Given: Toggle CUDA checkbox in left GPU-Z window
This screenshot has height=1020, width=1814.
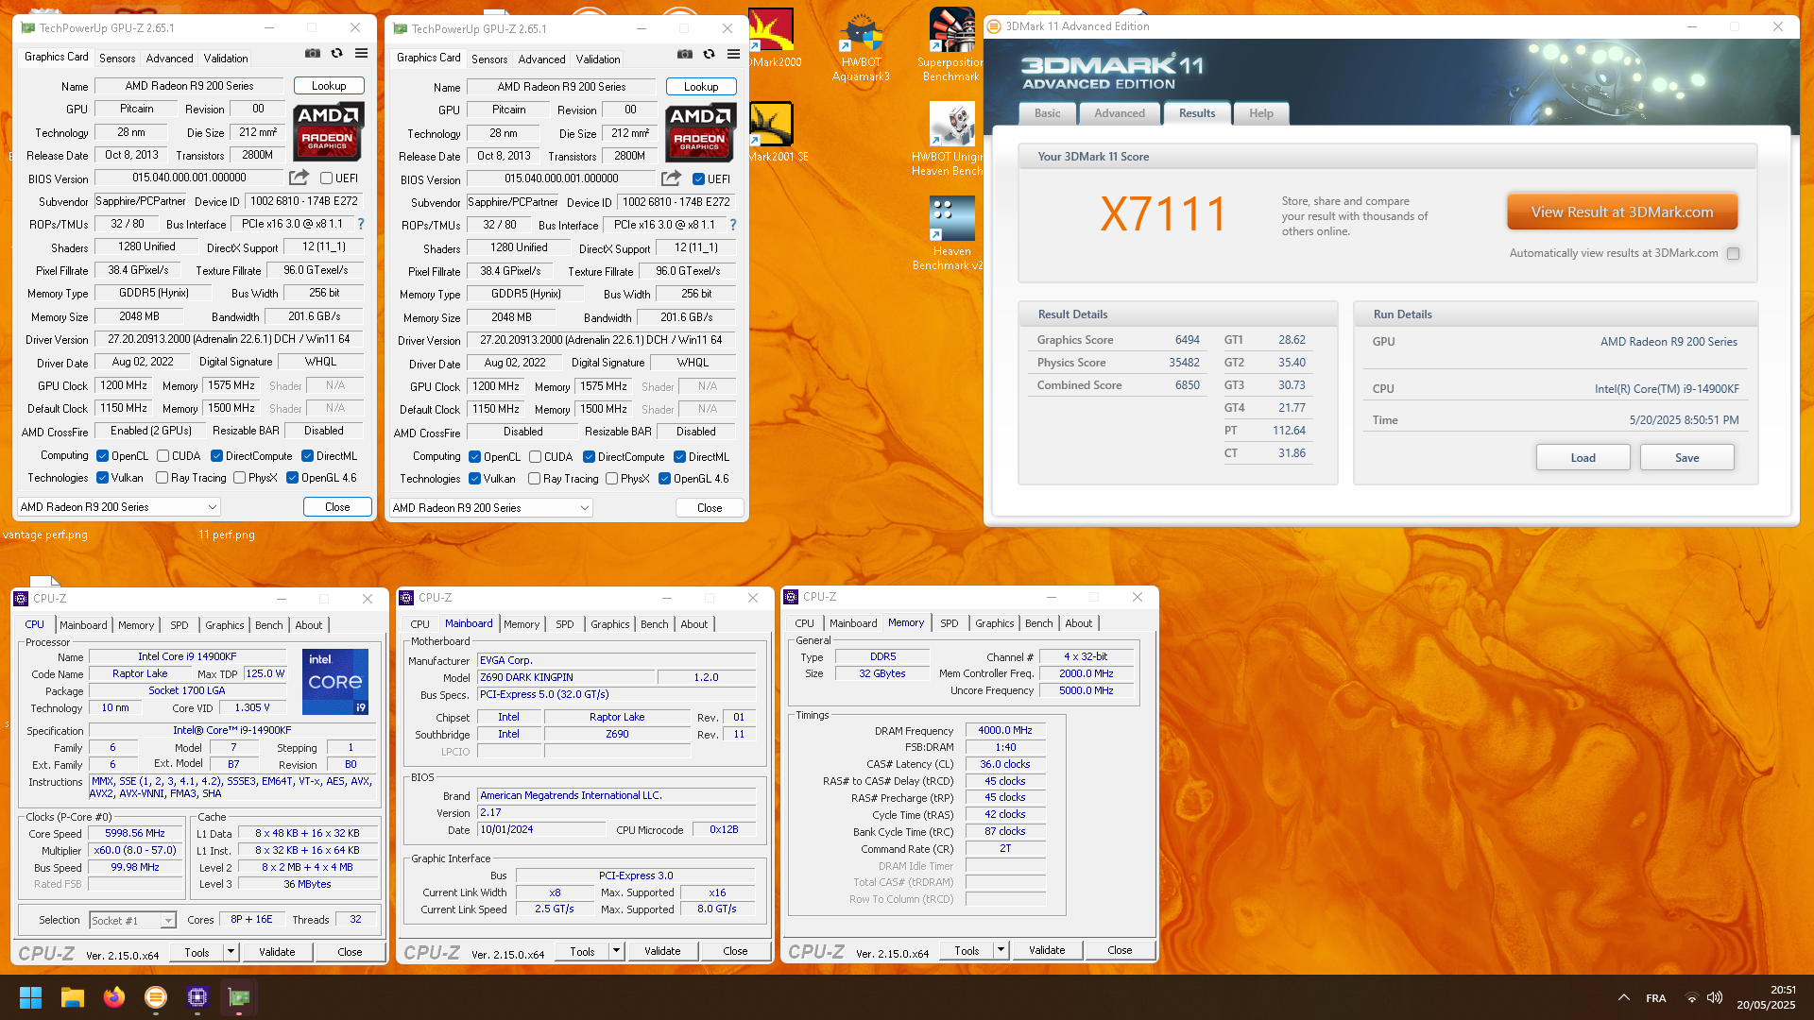Looking at the screenshot, I should coord(163,456).
